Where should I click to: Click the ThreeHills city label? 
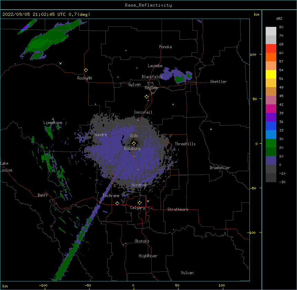tap(185, 144)
